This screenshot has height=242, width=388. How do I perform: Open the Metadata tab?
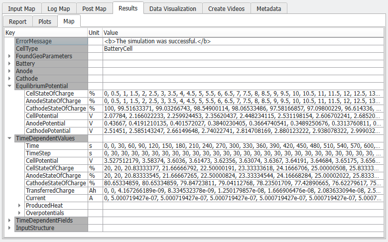[269, 8]
